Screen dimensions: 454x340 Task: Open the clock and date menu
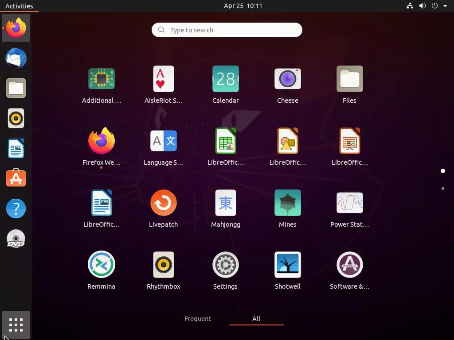pyautogui.click(x=243, y=6)
